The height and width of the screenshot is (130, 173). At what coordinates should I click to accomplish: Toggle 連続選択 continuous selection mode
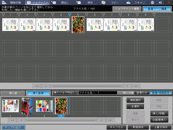[135, 100]
